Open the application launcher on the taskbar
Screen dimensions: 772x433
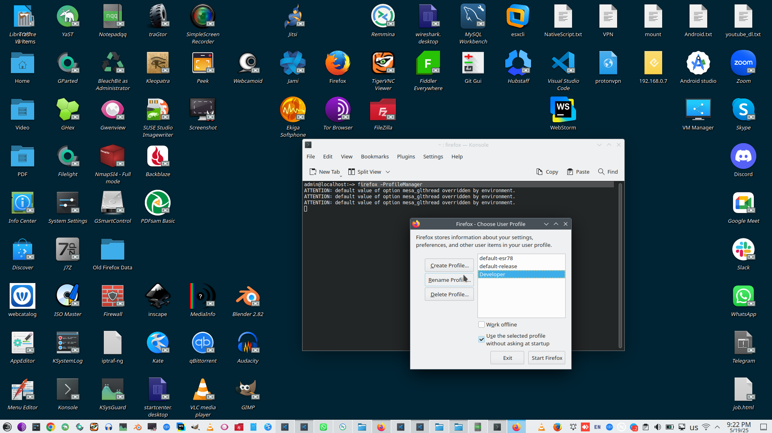[7, 427]
